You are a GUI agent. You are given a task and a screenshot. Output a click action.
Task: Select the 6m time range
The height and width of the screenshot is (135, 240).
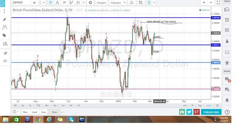[x=47, y=105]
